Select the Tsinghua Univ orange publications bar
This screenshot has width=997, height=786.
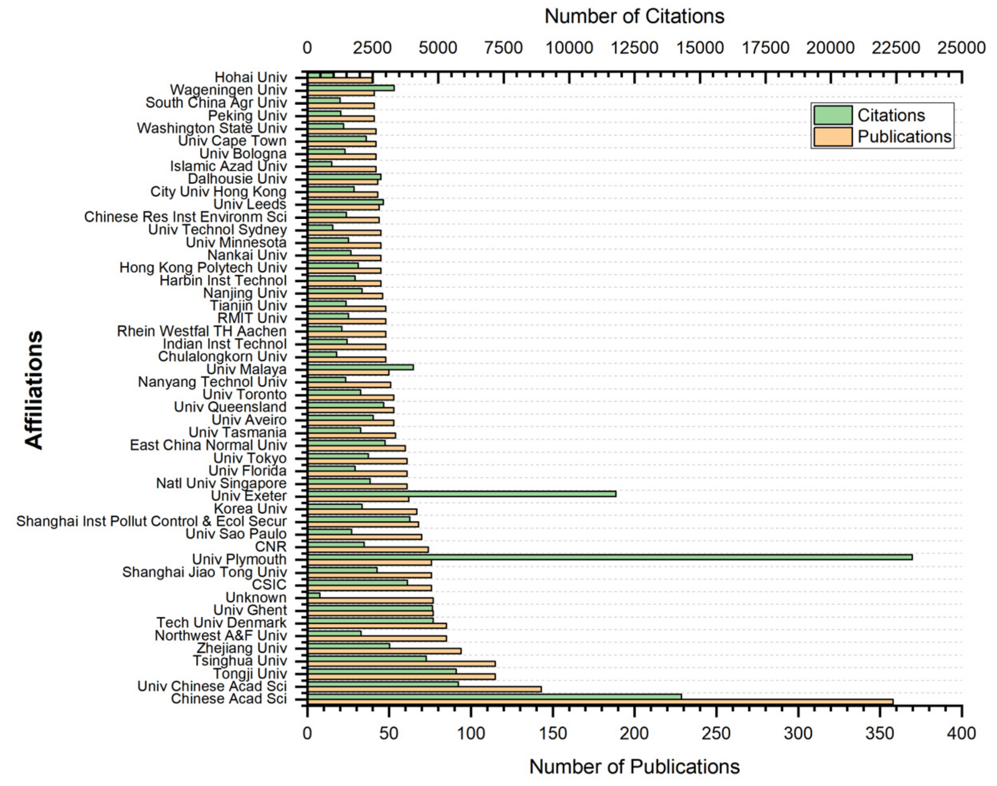coord(401,664)
